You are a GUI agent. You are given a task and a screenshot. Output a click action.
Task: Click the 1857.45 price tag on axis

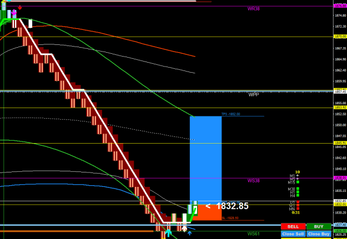coord(340,91)
